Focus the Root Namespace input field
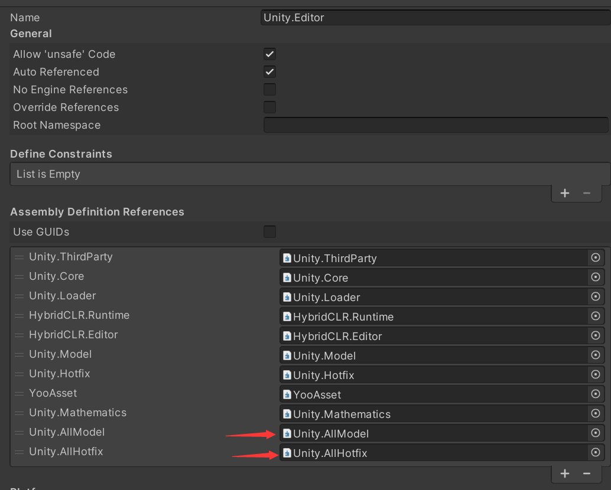Image resolution: width=611 pixels, height=490 pixels. click(x=436, y=125)
